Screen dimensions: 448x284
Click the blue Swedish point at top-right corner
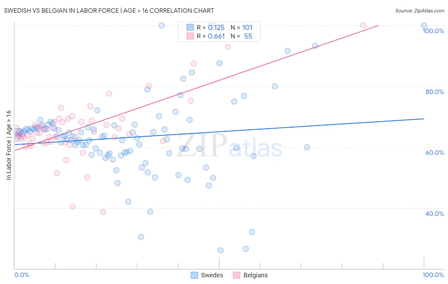coord(424,25)
